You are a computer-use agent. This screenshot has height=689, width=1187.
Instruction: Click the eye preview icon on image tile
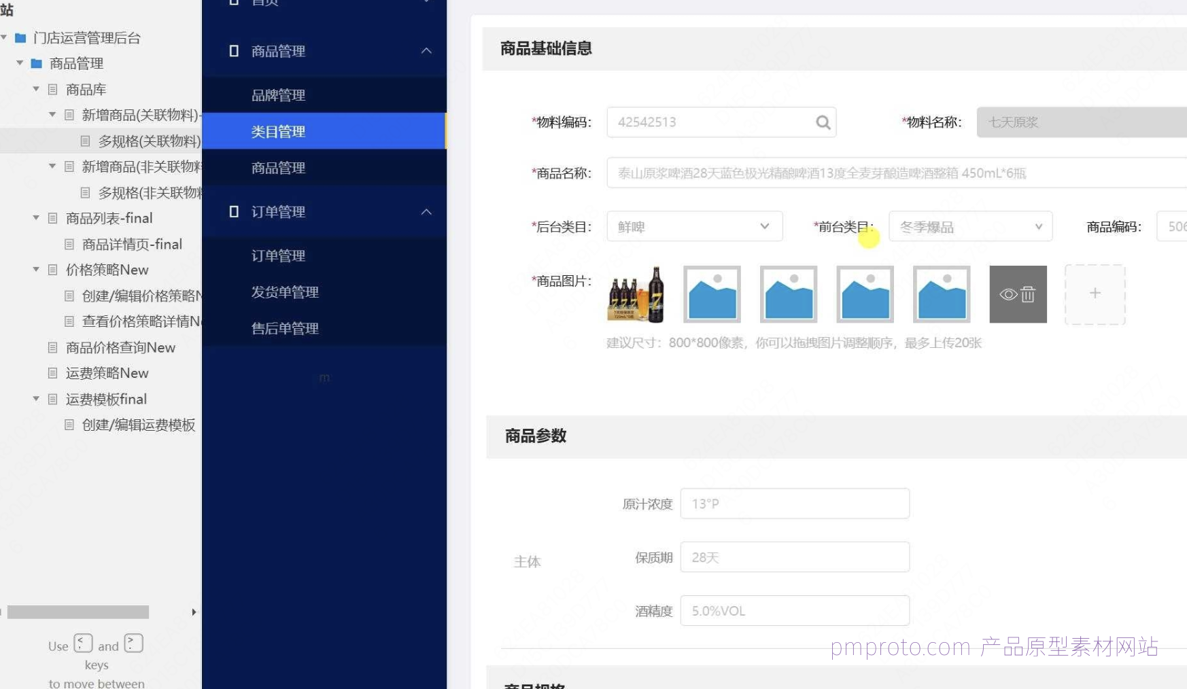click(x=1008, y=294)
